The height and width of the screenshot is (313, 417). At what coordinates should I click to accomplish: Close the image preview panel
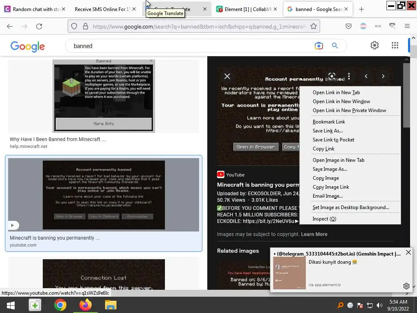227,76
